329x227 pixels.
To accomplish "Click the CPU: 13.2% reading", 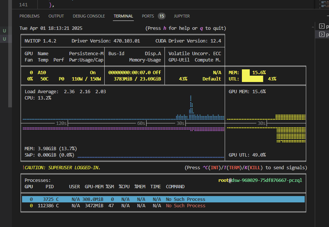I will coord(38,98).
